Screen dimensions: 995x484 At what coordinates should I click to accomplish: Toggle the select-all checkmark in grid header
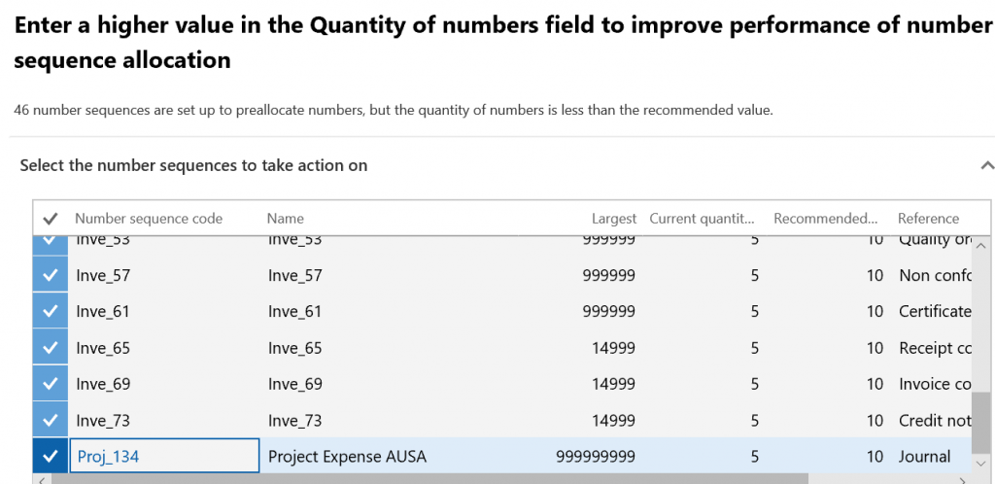point(51,219)
